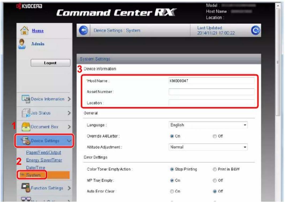Click the Device Information sidebar icon
This screenshot has width=285, height=202.
(26, 99)
